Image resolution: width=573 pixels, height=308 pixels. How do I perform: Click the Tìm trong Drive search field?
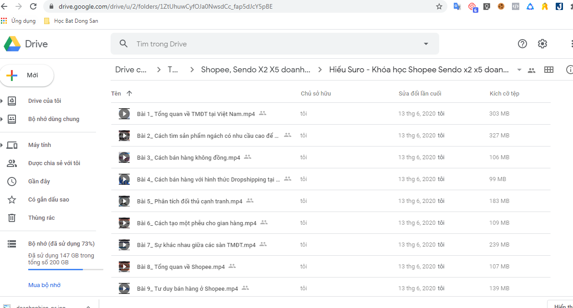coord(275,44)
